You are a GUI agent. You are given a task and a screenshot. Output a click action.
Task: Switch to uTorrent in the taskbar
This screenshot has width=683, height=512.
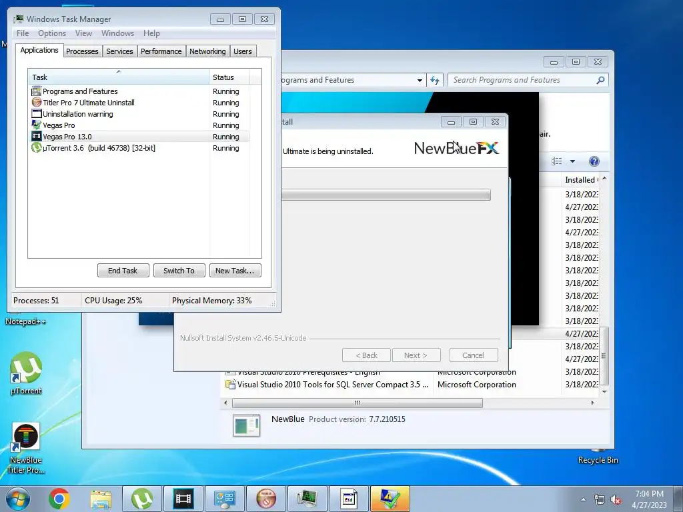click(x=142, y=499)
